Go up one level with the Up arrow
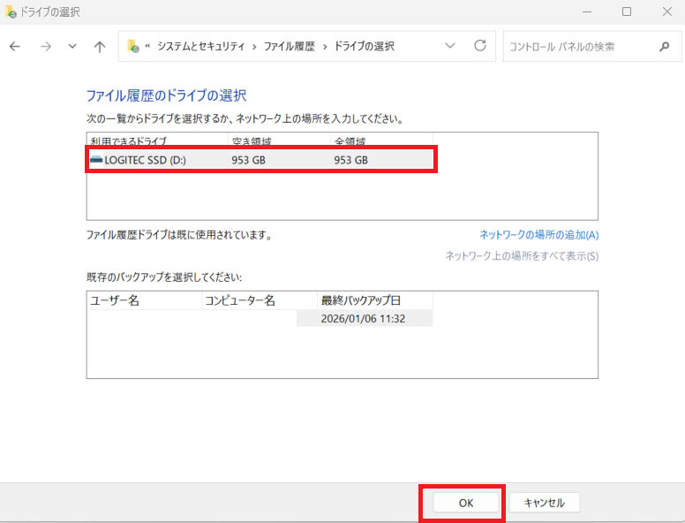Viewport: 685px width, 523px height. [100, 47]
